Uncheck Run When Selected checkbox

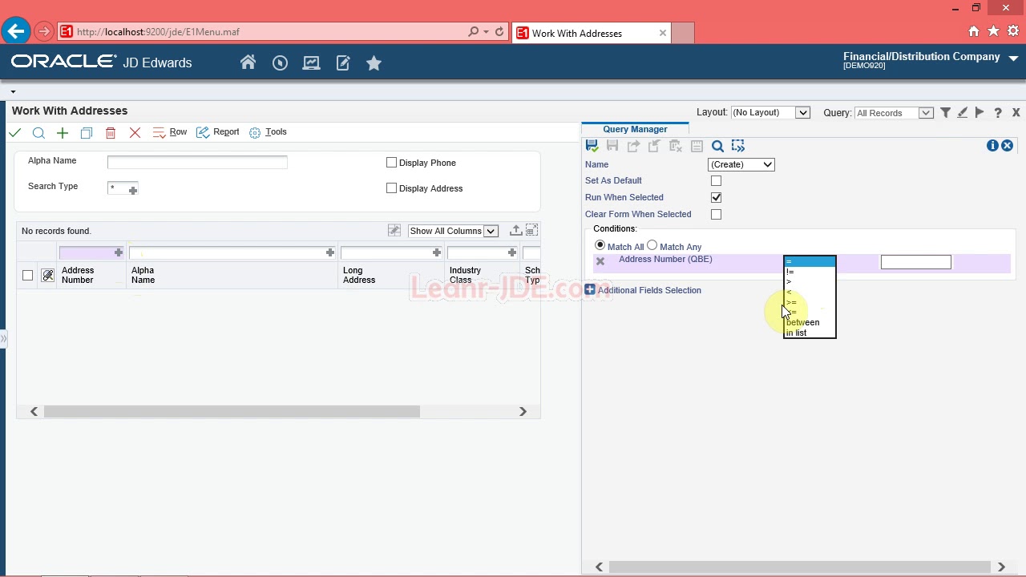[x=716, y=198]
